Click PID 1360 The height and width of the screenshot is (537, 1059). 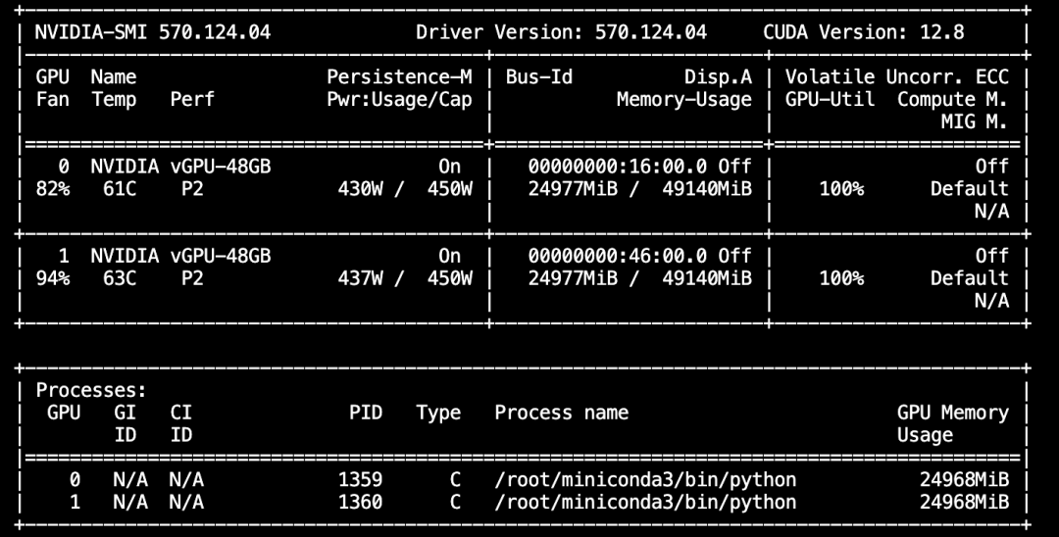[360, 502]
